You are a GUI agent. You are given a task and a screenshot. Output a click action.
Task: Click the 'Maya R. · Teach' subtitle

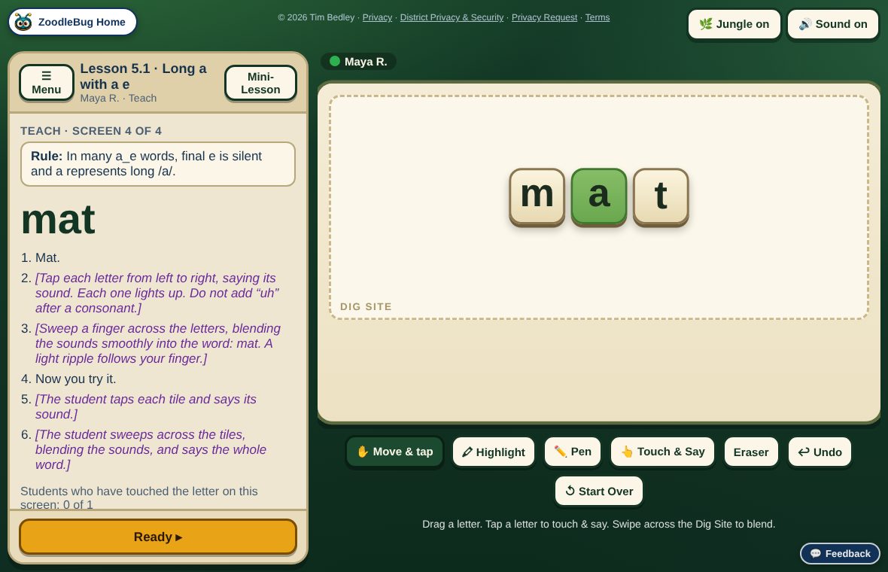tap(118, 98)
